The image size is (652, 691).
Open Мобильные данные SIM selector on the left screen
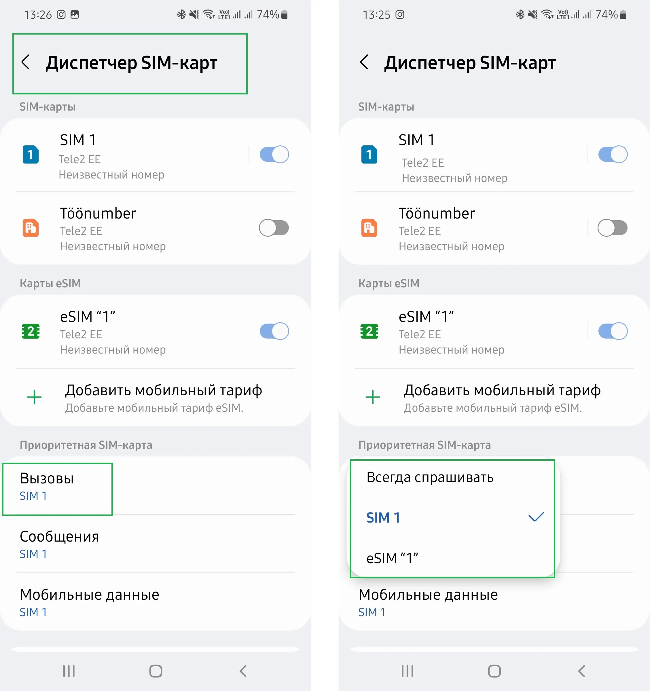(156, 602)
